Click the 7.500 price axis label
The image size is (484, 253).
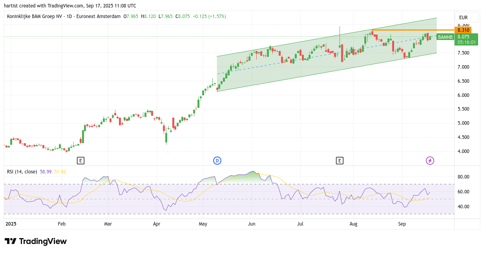click(464, 53)
